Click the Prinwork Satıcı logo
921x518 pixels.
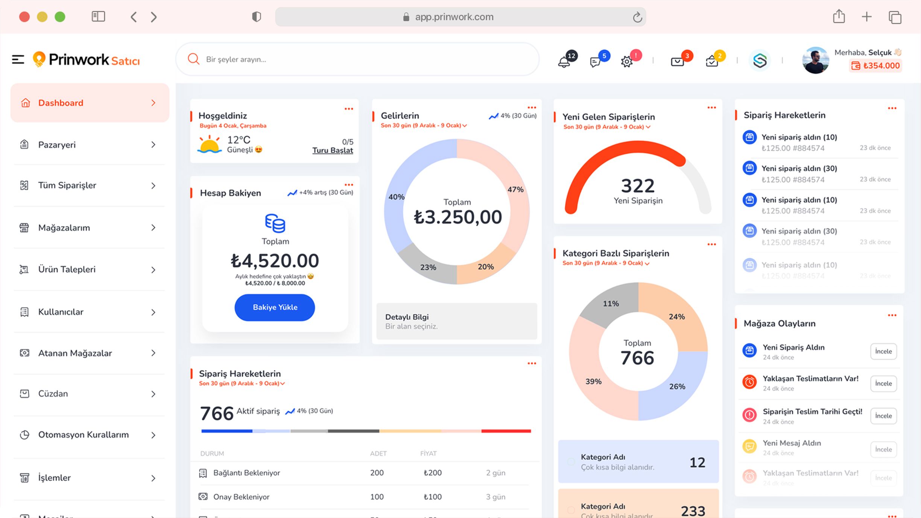pyautogui.click(x=86, y=59)
